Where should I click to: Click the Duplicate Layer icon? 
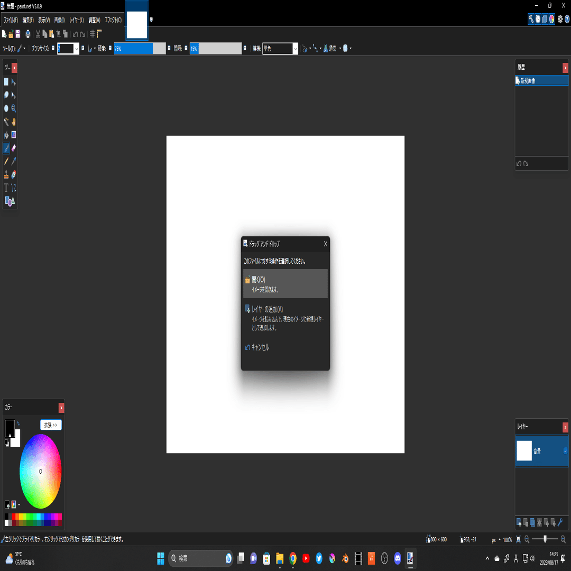pos(533,522)
